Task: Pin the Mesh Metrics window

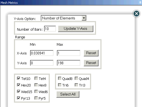Action: (140, 2)
